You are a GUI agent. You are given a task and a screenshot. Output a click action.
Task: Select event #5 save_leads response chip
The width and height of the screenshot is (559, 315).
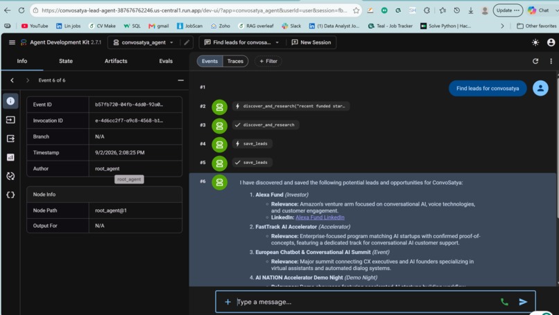(252, 163)
